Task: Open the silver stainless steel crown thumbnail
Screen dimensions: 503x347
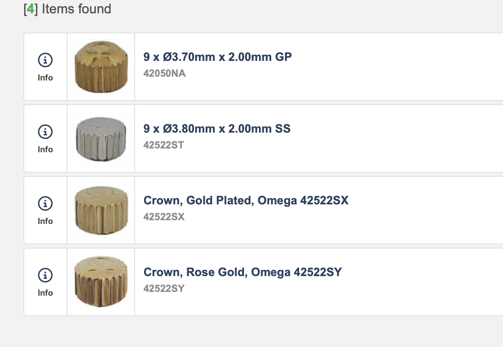Action: point(101,138)
